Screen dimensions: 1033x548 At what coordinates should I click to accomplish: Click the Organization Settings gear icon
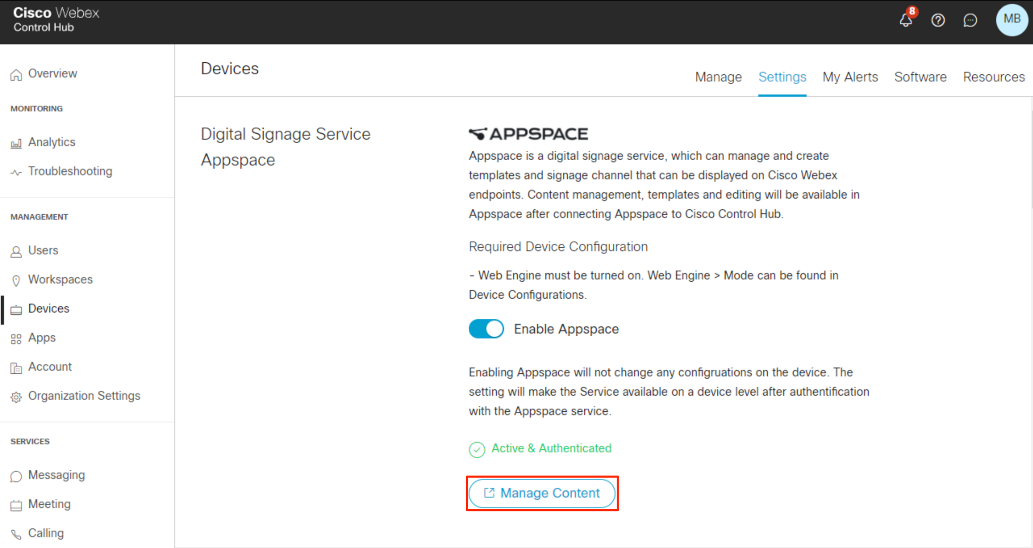click(x=16, y=397)
